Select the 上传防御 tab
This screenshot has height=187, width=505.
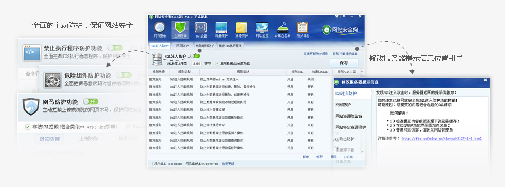pos(88,139)
